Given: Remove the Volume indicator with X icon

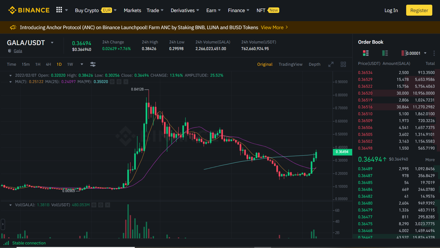Looking at the screenshot, I should tap(108, 205).
